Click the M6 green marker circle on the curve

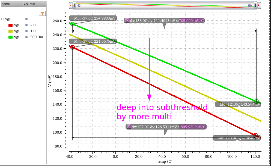(257, 101)
